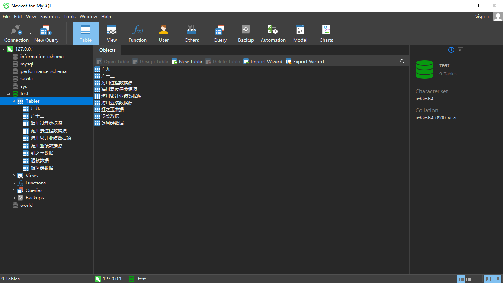Select performance_schema database in tree
503x283 pixels.
[x=43, y=71]
